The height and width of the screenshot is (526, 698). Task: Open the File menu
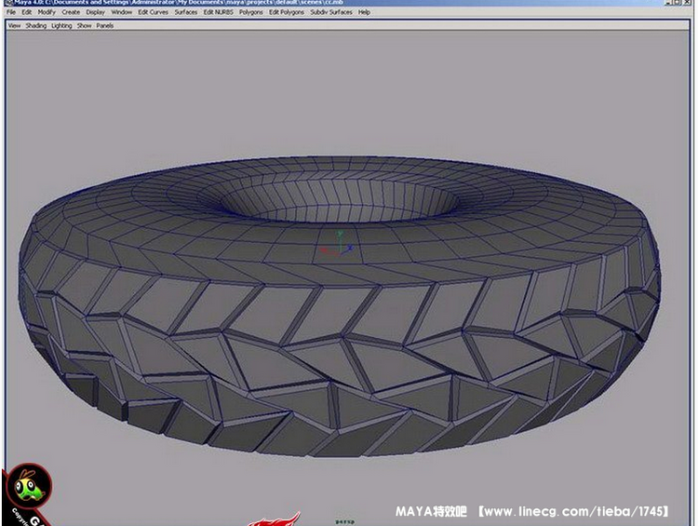(10, 12)
